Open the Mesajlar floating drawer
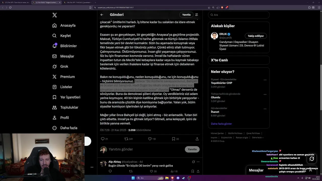Screen dimensions: 322x181 point(256,170)
